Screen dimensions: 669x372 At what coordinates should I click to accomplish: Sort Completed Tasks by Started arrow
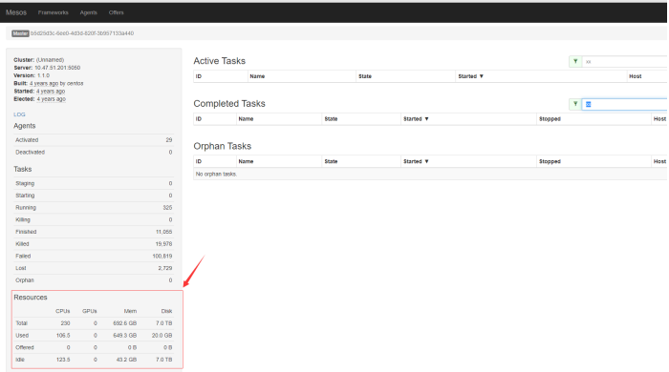tap(426, 119)
